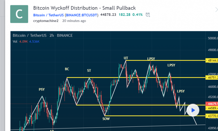This screenshot has width=218, height=131.
Task: Select the 48144 yellow price level label
Action: tap(213, 60)
